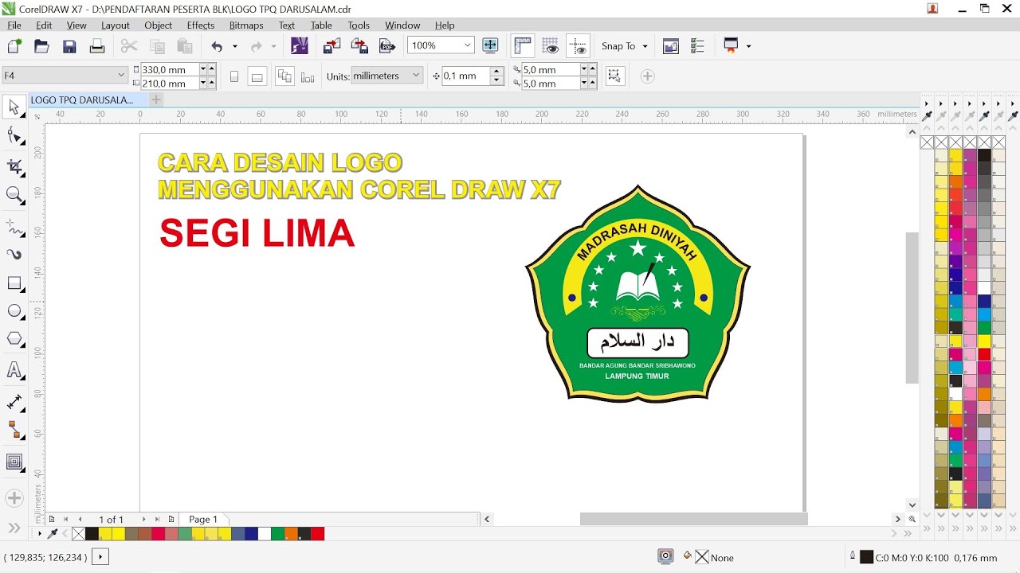Add new document tab with plus
This screenshot has width=1020, height=573.
click(156, 99)
